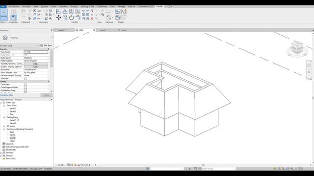Select the Modify arrow tool in ribbon
Image resolution: width=314 pixels, height=176 pixels.
click(4, 14)
